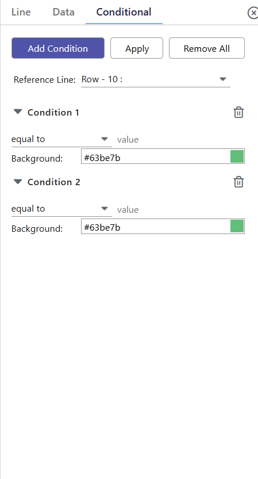This screenshot has height=479, width=258.
Task: Switch to the Line tab
Action: point(21,12)
